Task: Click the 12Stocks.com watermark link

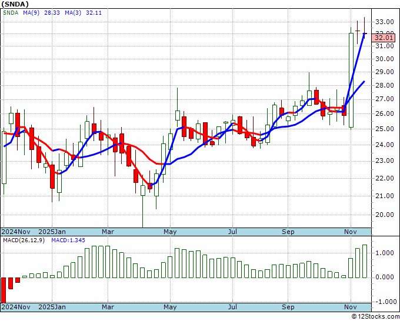Action: tap(375, 317)
